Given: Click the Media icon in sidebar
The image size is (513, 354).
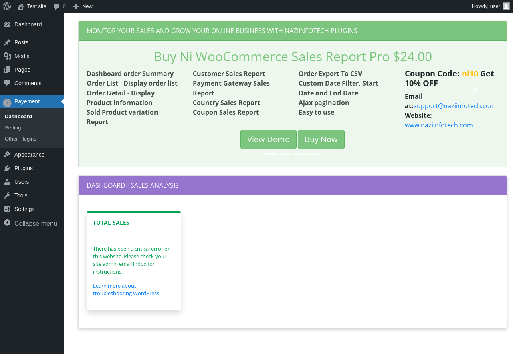Looking at the screenshot, I should point(7,56).
